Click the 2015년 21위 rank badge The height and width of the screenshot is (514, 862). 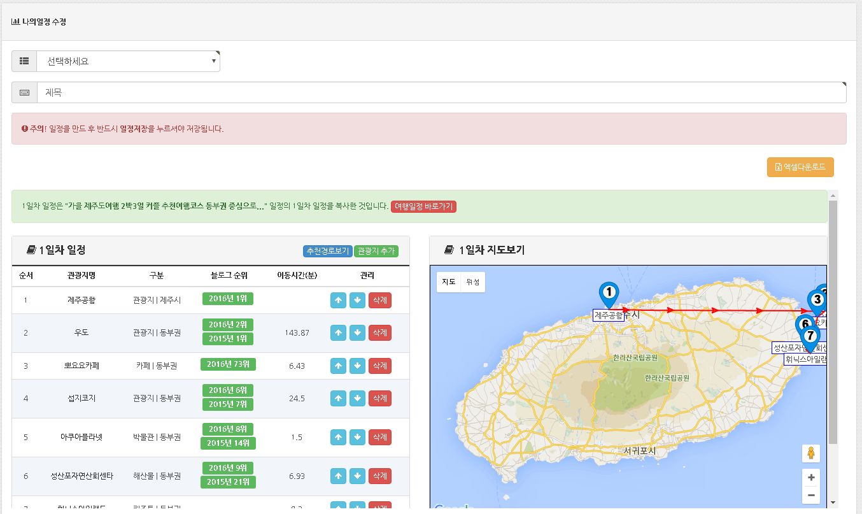[229, 482]
